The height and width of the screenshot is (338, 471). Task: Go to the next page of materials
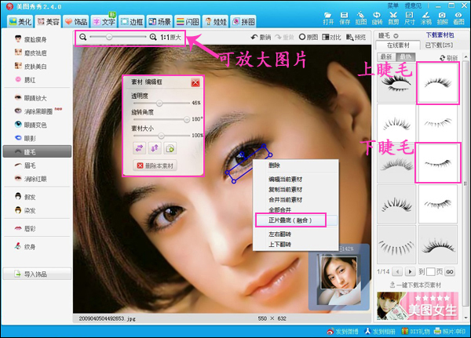coord(411,271)
